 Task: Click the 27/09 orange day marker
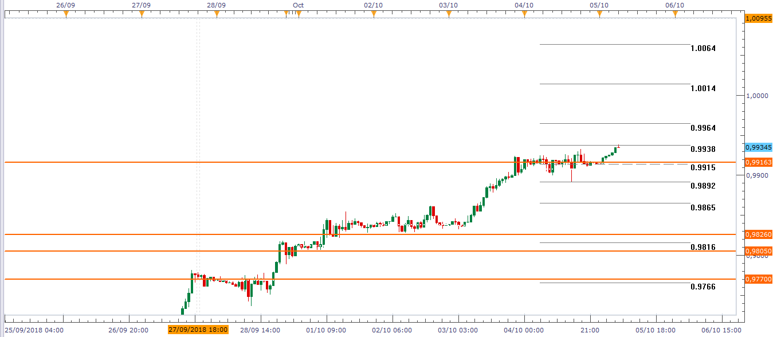click(142, 14)
